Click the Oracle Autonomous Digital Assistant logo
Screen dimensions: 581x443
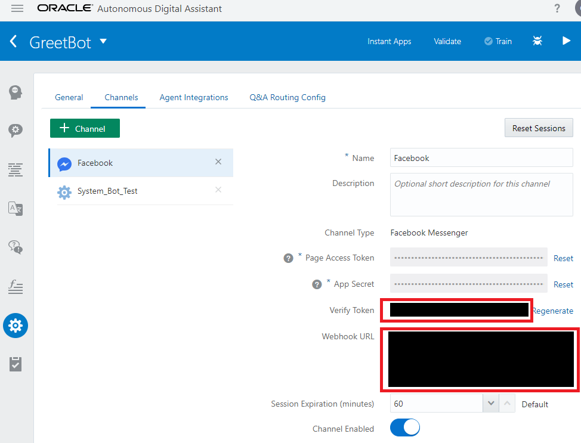129,8
